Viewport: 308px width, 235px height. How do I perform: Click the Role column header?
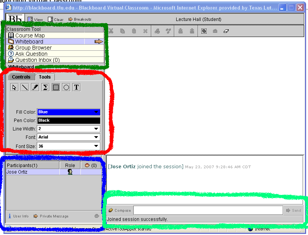coord(70,165)
